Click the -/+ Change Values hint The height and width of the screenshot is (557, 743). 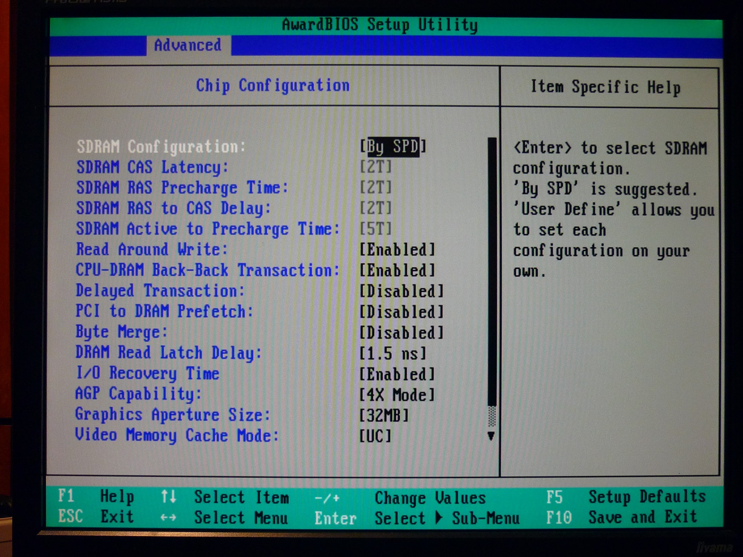pos(400,498)
